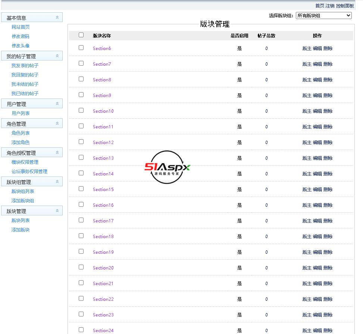Toggle the select-all checkbox in table header
Viewport: 363px width, 334px height.
pos(81,35)
